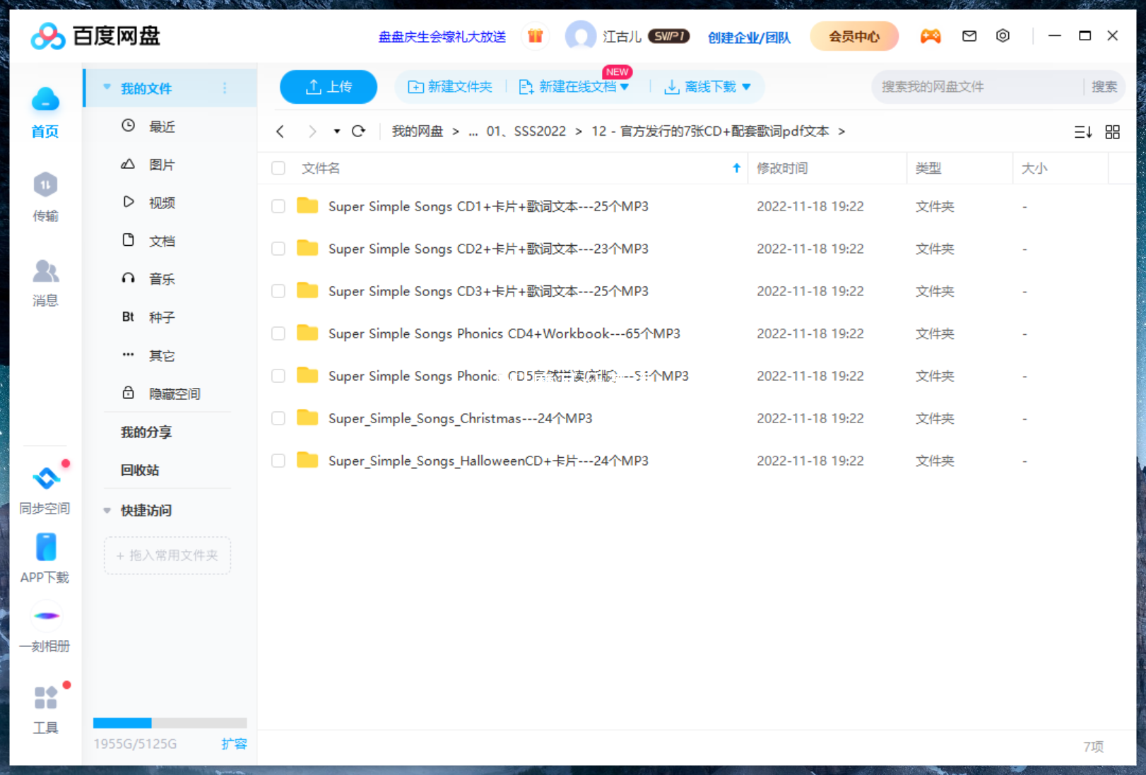The height and width of the screenshot is (775, 1146).
Task: Click the APP下载 phone icon
Action: (x=45, y=548)
